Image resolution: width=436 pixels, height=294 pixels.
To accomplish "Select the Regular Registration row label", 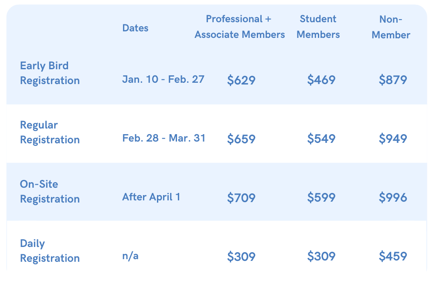I will tap(50, 132).
